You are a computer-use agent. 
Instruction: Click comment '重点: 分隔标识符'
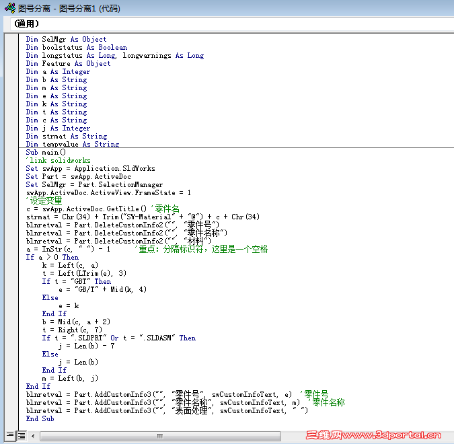[201, 249]
